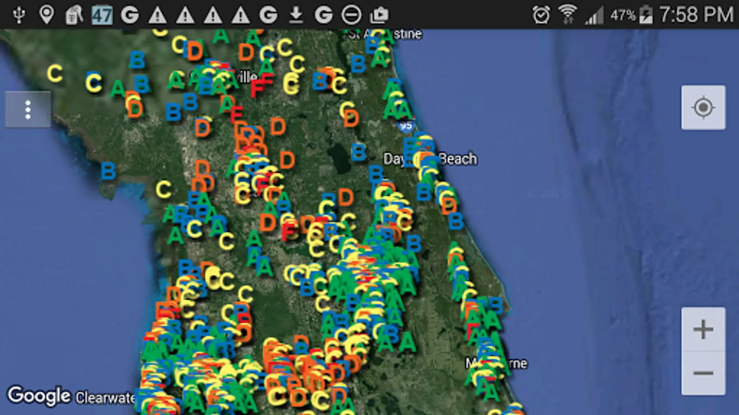Tap the location pin status bar icon
This screenshot has width=739, height=415.
tap(46, 14)
